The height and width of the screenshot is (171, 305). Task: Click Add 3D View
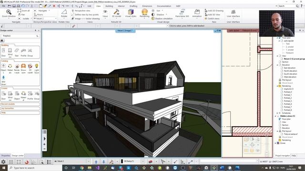(x=212, y=15)
